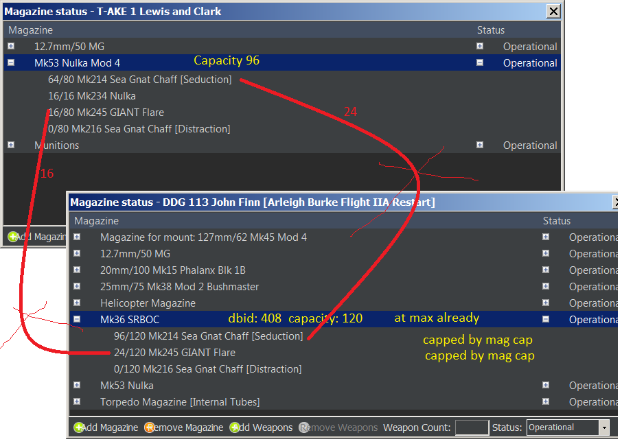
Task: Expand status of Munitions row
Action: (x=480, y=145)
